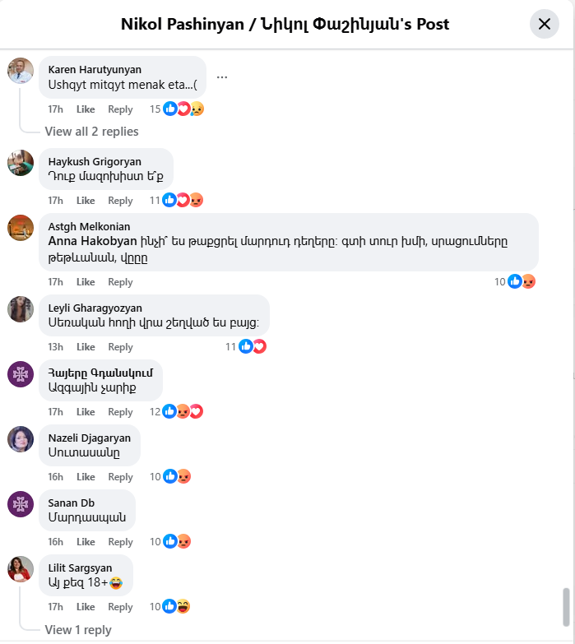575x644 pixels.
Task: Click Leyli Gharagyozyan's avatar thumbnail
Action: point(21,309)
